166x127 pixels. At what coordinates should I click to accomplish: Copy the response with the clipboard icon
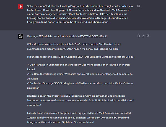point(139,36)
